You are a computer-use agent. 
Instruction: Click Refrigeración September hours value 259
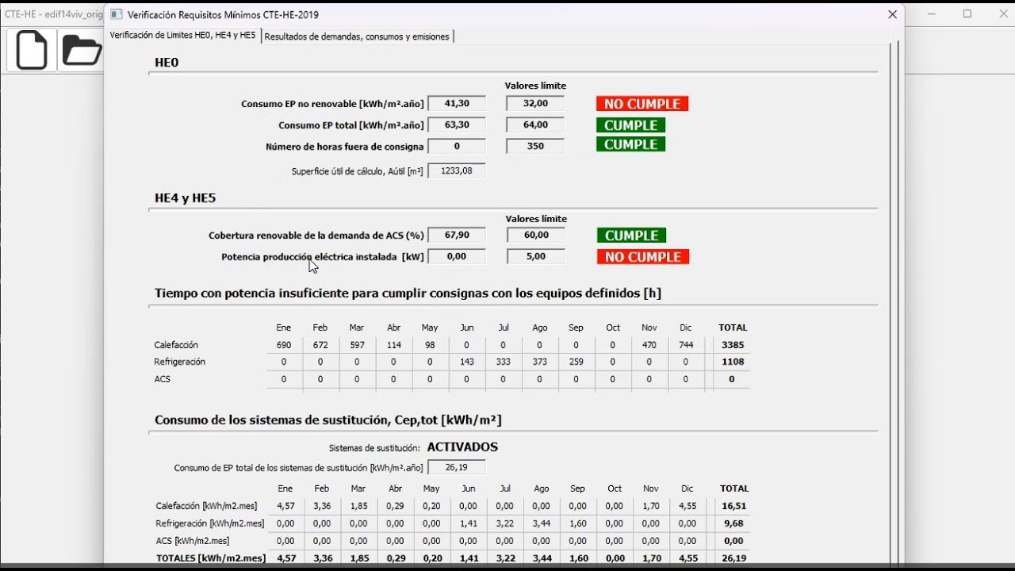(x=576, y=362)
